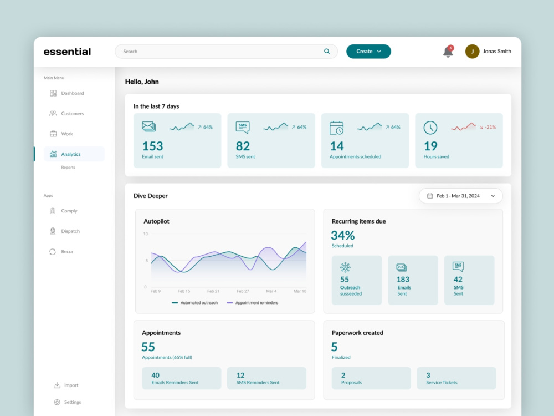554x416 pixels.
Task: Open the 14 Appointments scheduled card
Action: coord(365,140)
